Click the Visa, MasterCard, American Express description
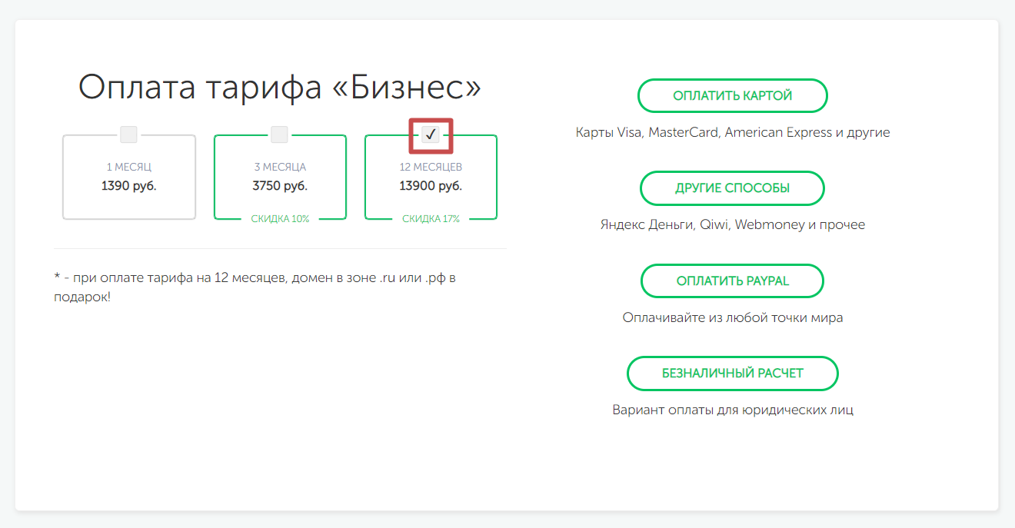This screenshot has width=1015, height=528. [x=732, y=132]
